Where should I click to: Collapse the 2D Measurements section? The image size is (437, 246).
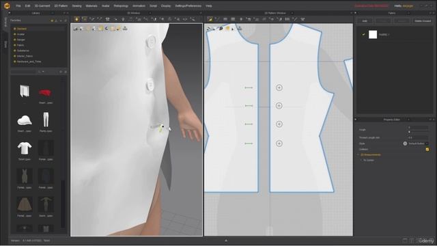coord(358,154)
